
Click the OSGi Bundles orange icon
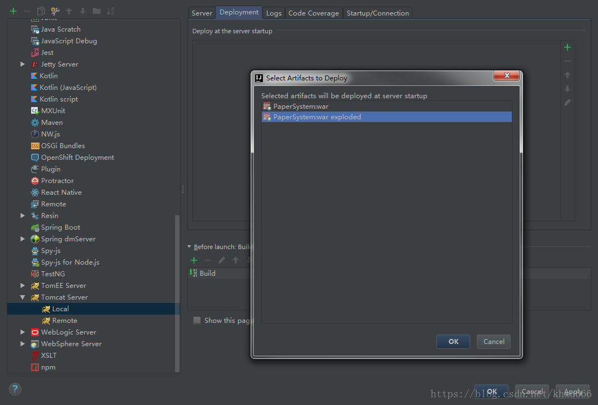pos(34,146)
